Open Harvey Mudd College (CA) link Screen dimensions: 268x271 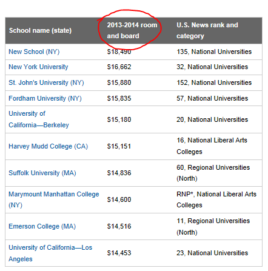point(48,146)
